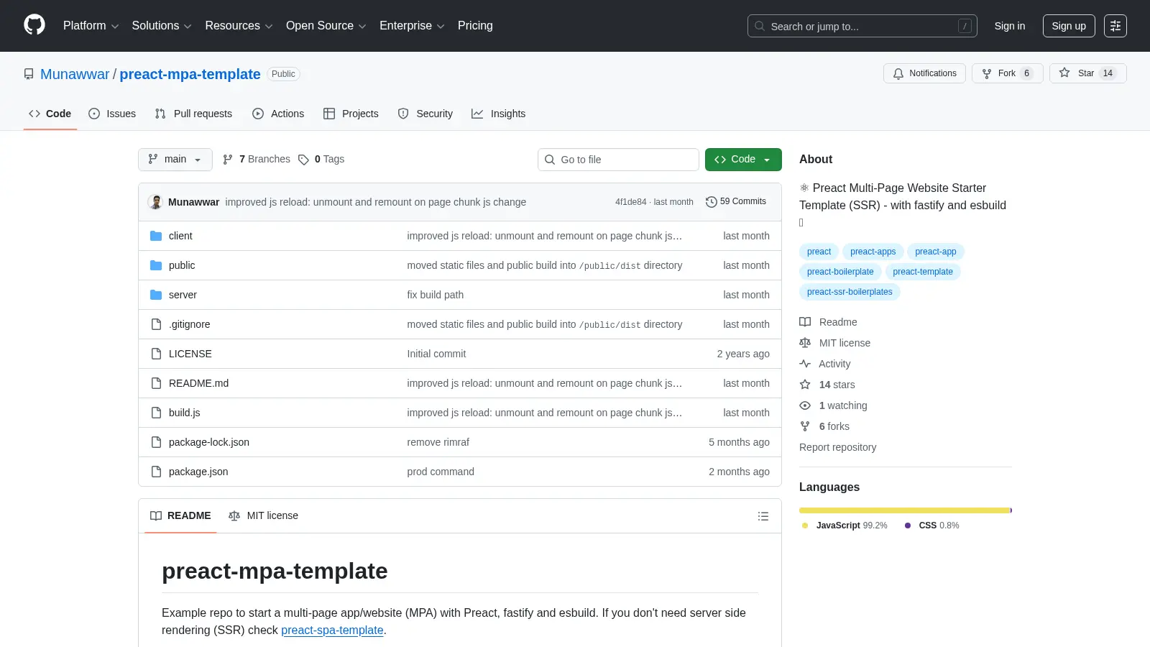Open the Munawwar owner profile link
The height and width of the screenshot is (647, 1150).
[75, 74]
